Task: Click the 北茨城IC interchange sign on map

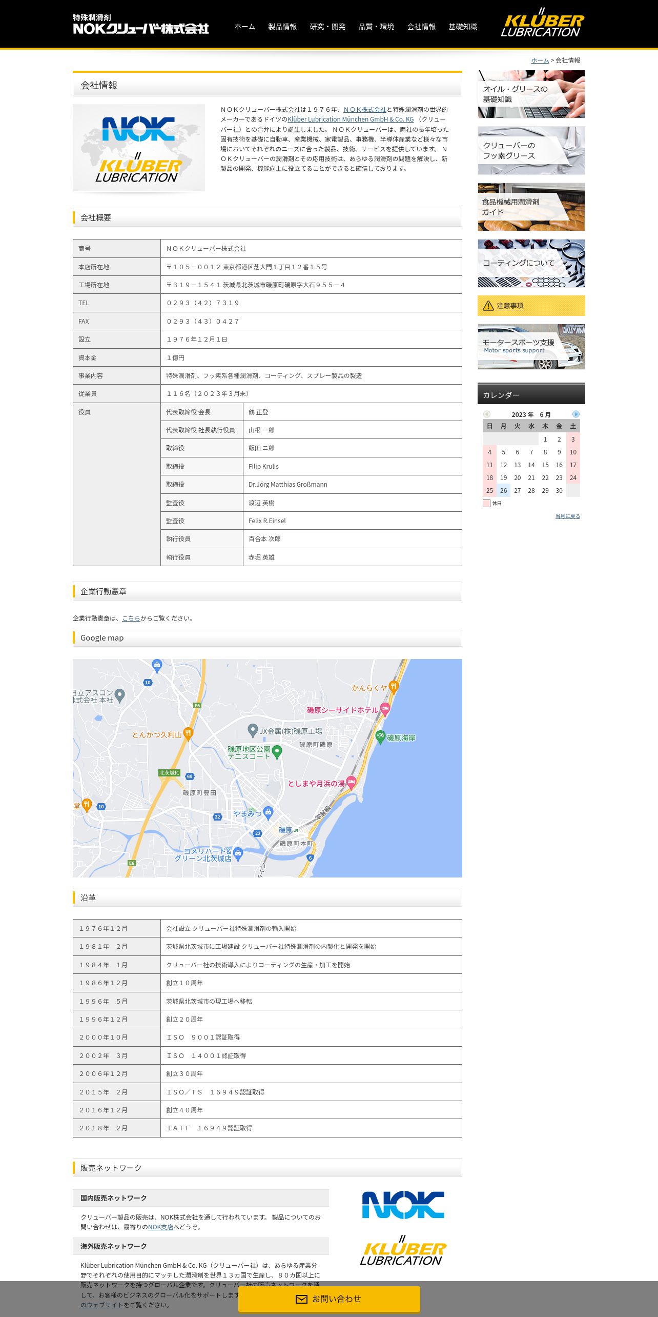Action: click(170, 773)
